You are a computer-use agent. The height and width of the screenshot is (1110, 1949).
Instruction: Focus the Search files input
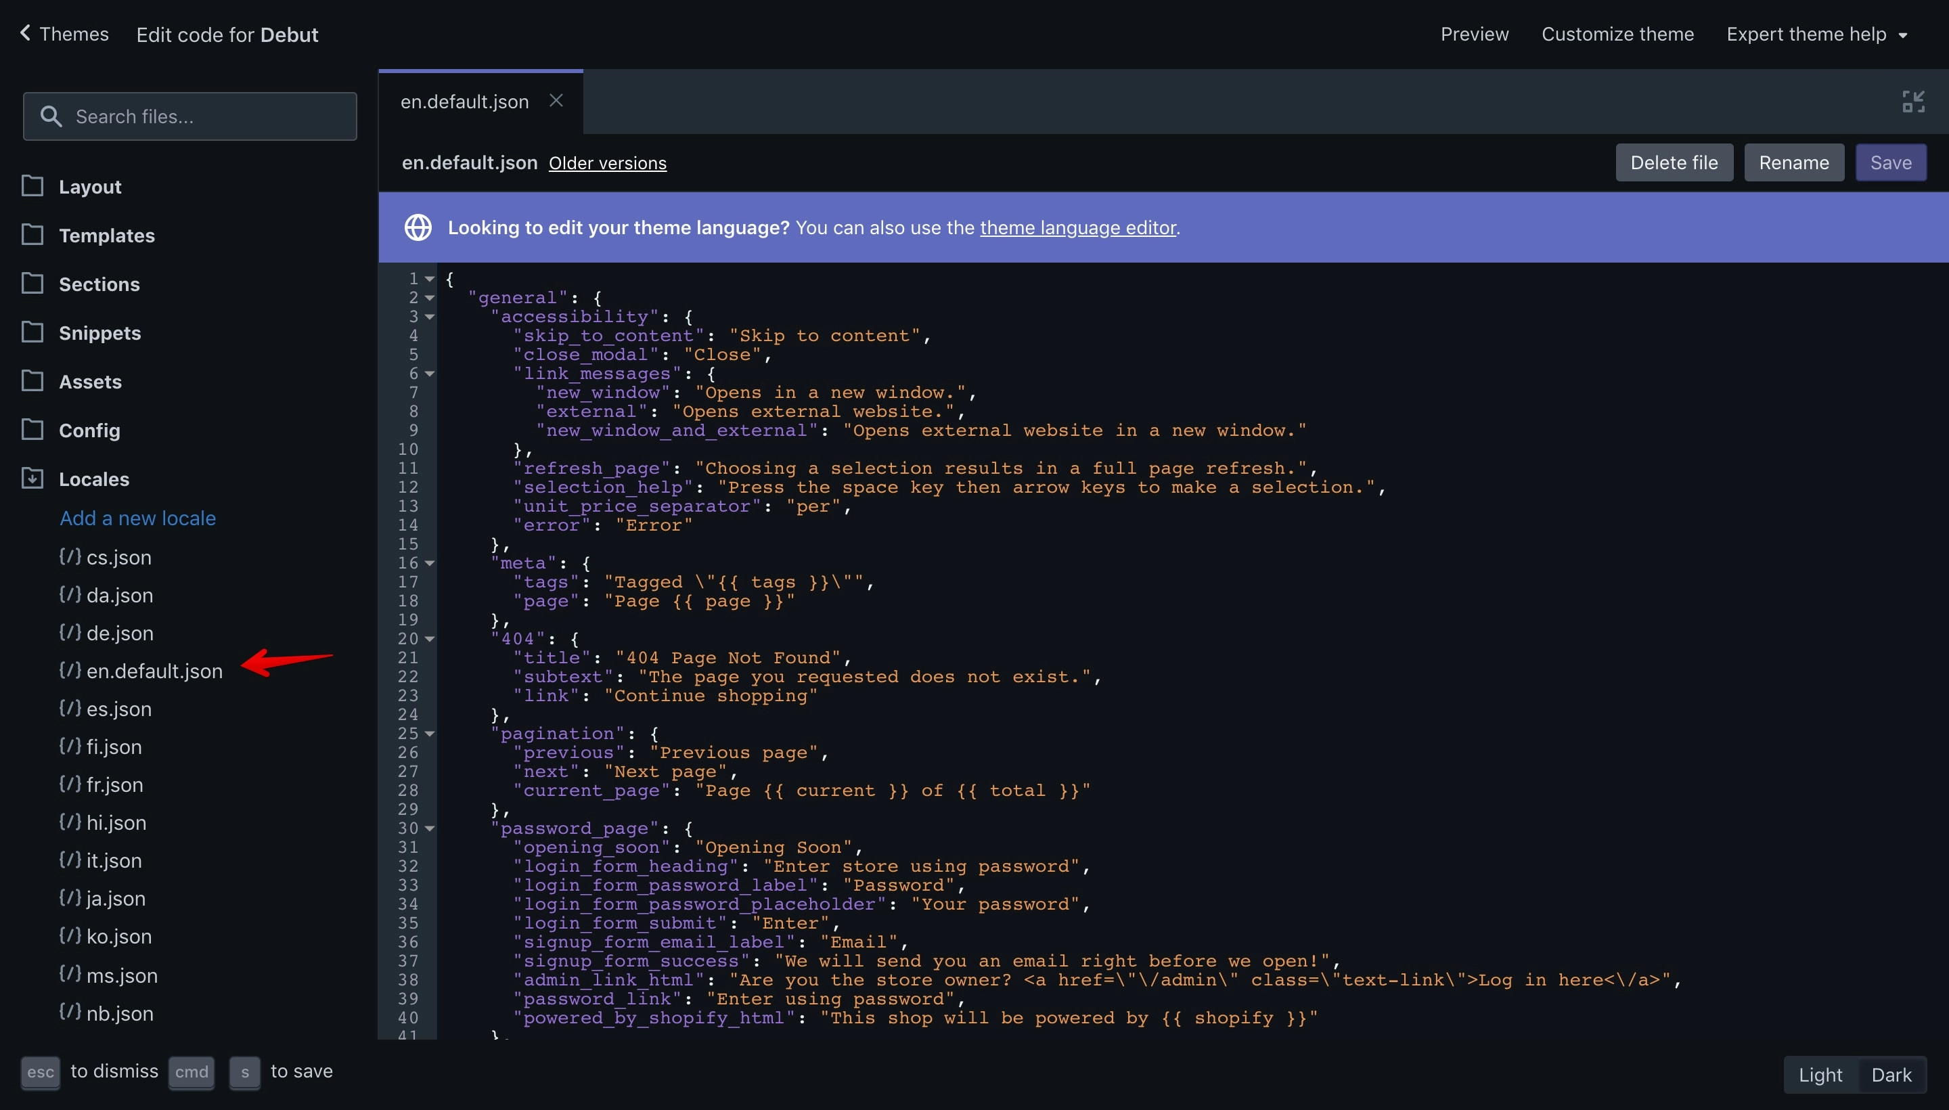point(189,116)
